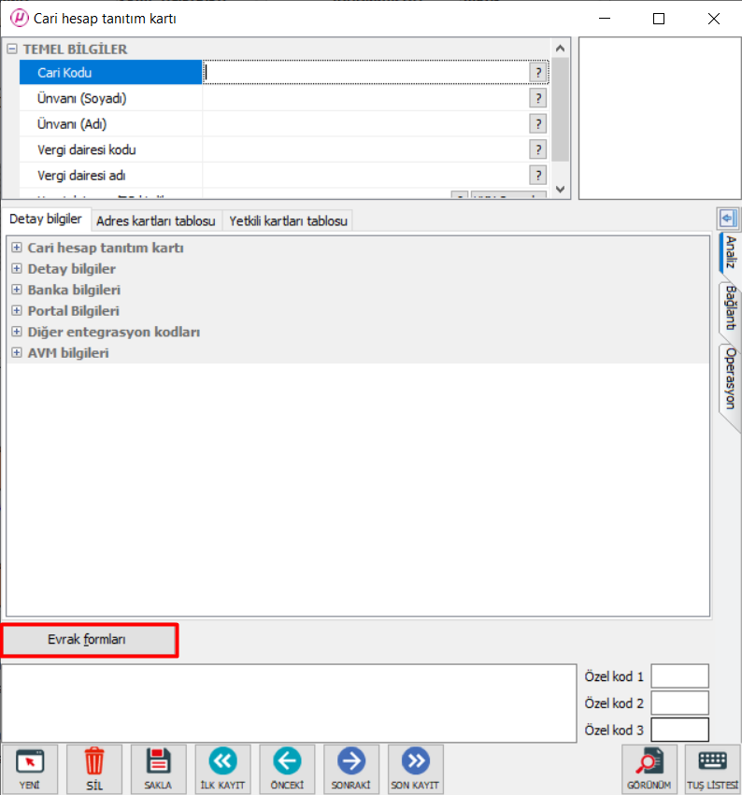Open the TUŞ LİSTESİ keyboard icon

tap(713, 769)
